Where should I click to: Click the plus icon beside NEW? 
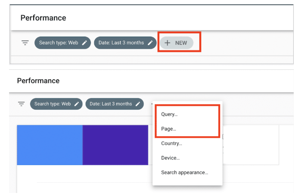[x=167, y=43]
